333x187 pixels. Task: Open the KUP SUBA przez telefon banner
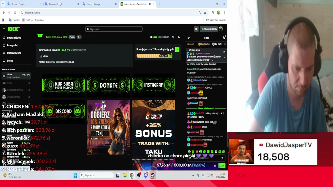(x=64, y=85)
